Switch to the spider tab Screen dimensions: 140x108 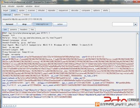(x=22, y=10)
